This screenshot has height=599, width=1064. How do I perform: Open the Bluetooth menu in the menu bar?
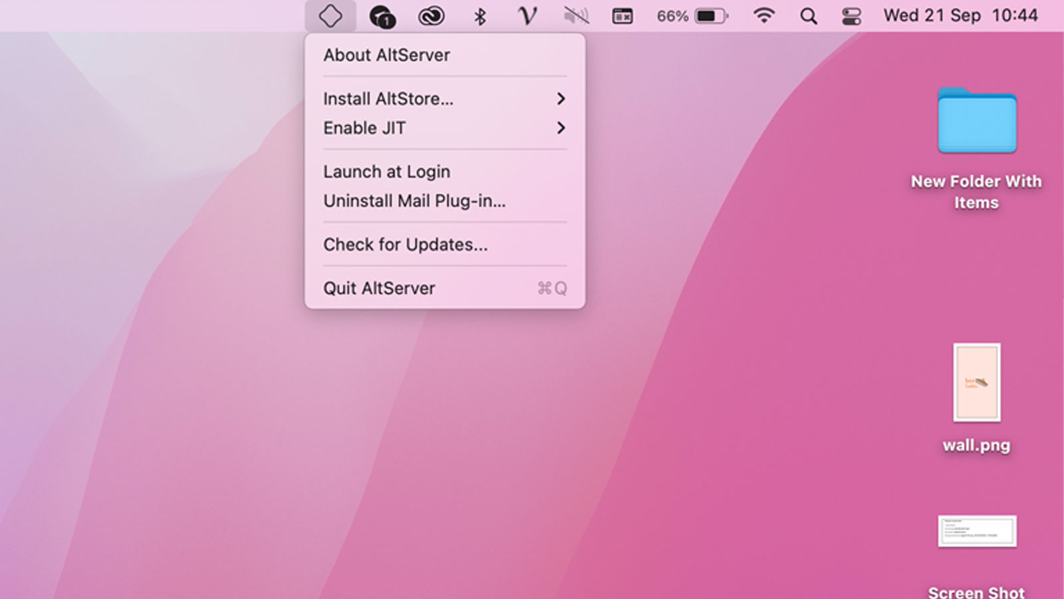(x=479, y=16)
